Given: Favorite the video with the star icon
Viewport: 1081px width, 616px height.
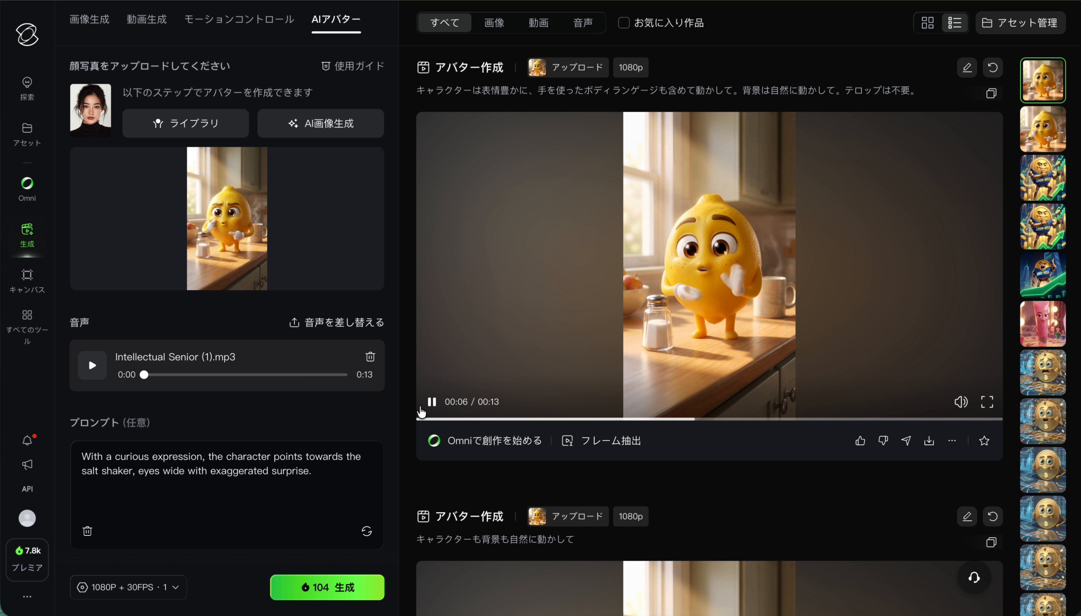Looking at the screenshot, I should 985,441.
